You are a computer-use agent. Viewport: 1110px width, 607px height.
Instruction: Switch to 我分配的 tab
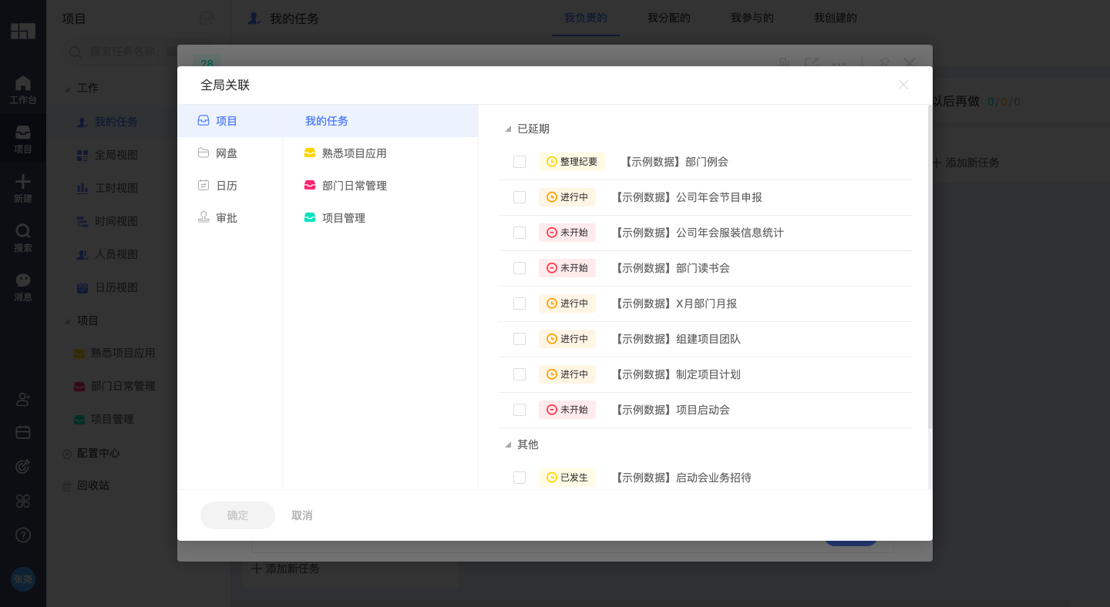pos(668,18)
